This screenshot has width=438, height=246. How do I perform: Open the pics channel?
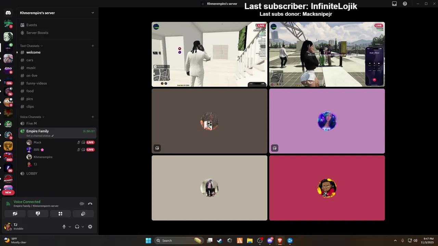pyautogui.click(x=57, y=99)
